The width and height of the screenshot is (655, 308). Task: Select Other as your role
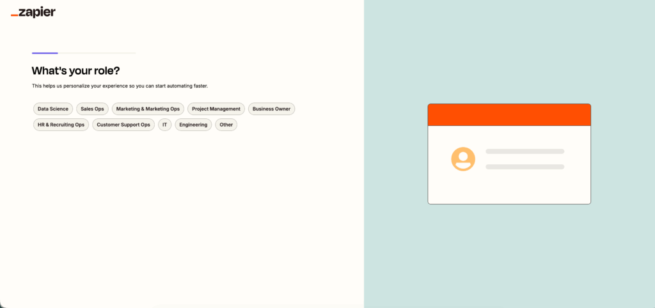point(226,125)
